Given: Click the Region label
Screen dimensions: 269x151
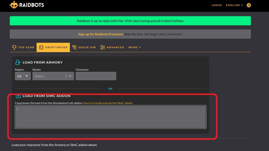Looking at the screenshot, I should [x=20, y=70].
